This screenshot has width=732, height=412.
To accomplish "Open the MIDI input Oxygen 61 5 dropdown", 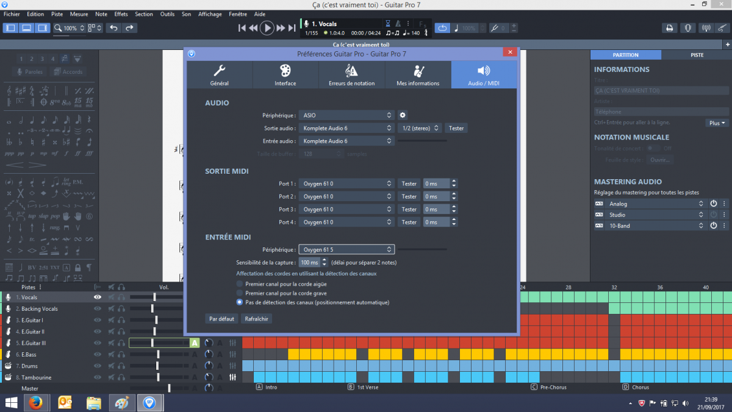I will [346, 249].
